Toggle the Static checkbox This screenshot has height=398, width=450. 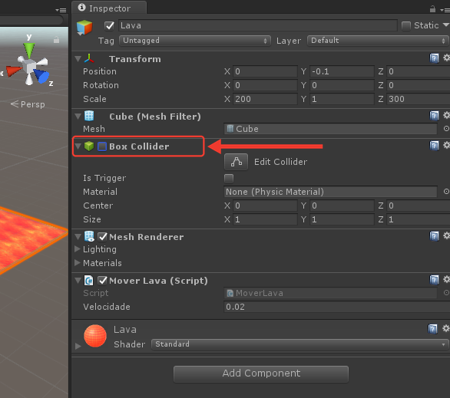pyautogui.click(x=406, y=26)
